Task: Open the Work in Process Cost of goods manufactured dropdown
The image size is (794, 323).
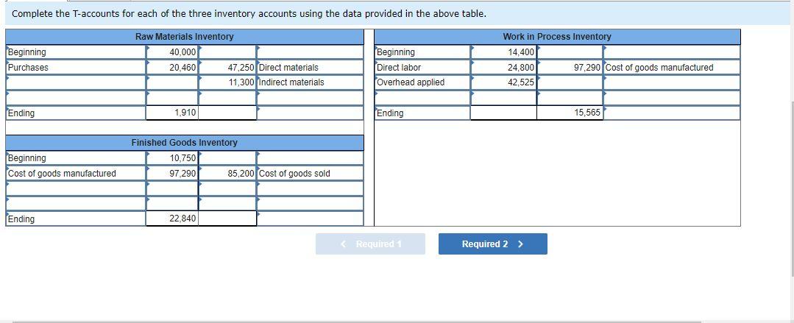Action: point(671,68)
